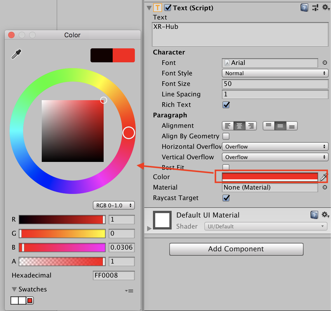Open help for the Text (Script) component
This screenshot has height=311, width=331.
point(304,8)
